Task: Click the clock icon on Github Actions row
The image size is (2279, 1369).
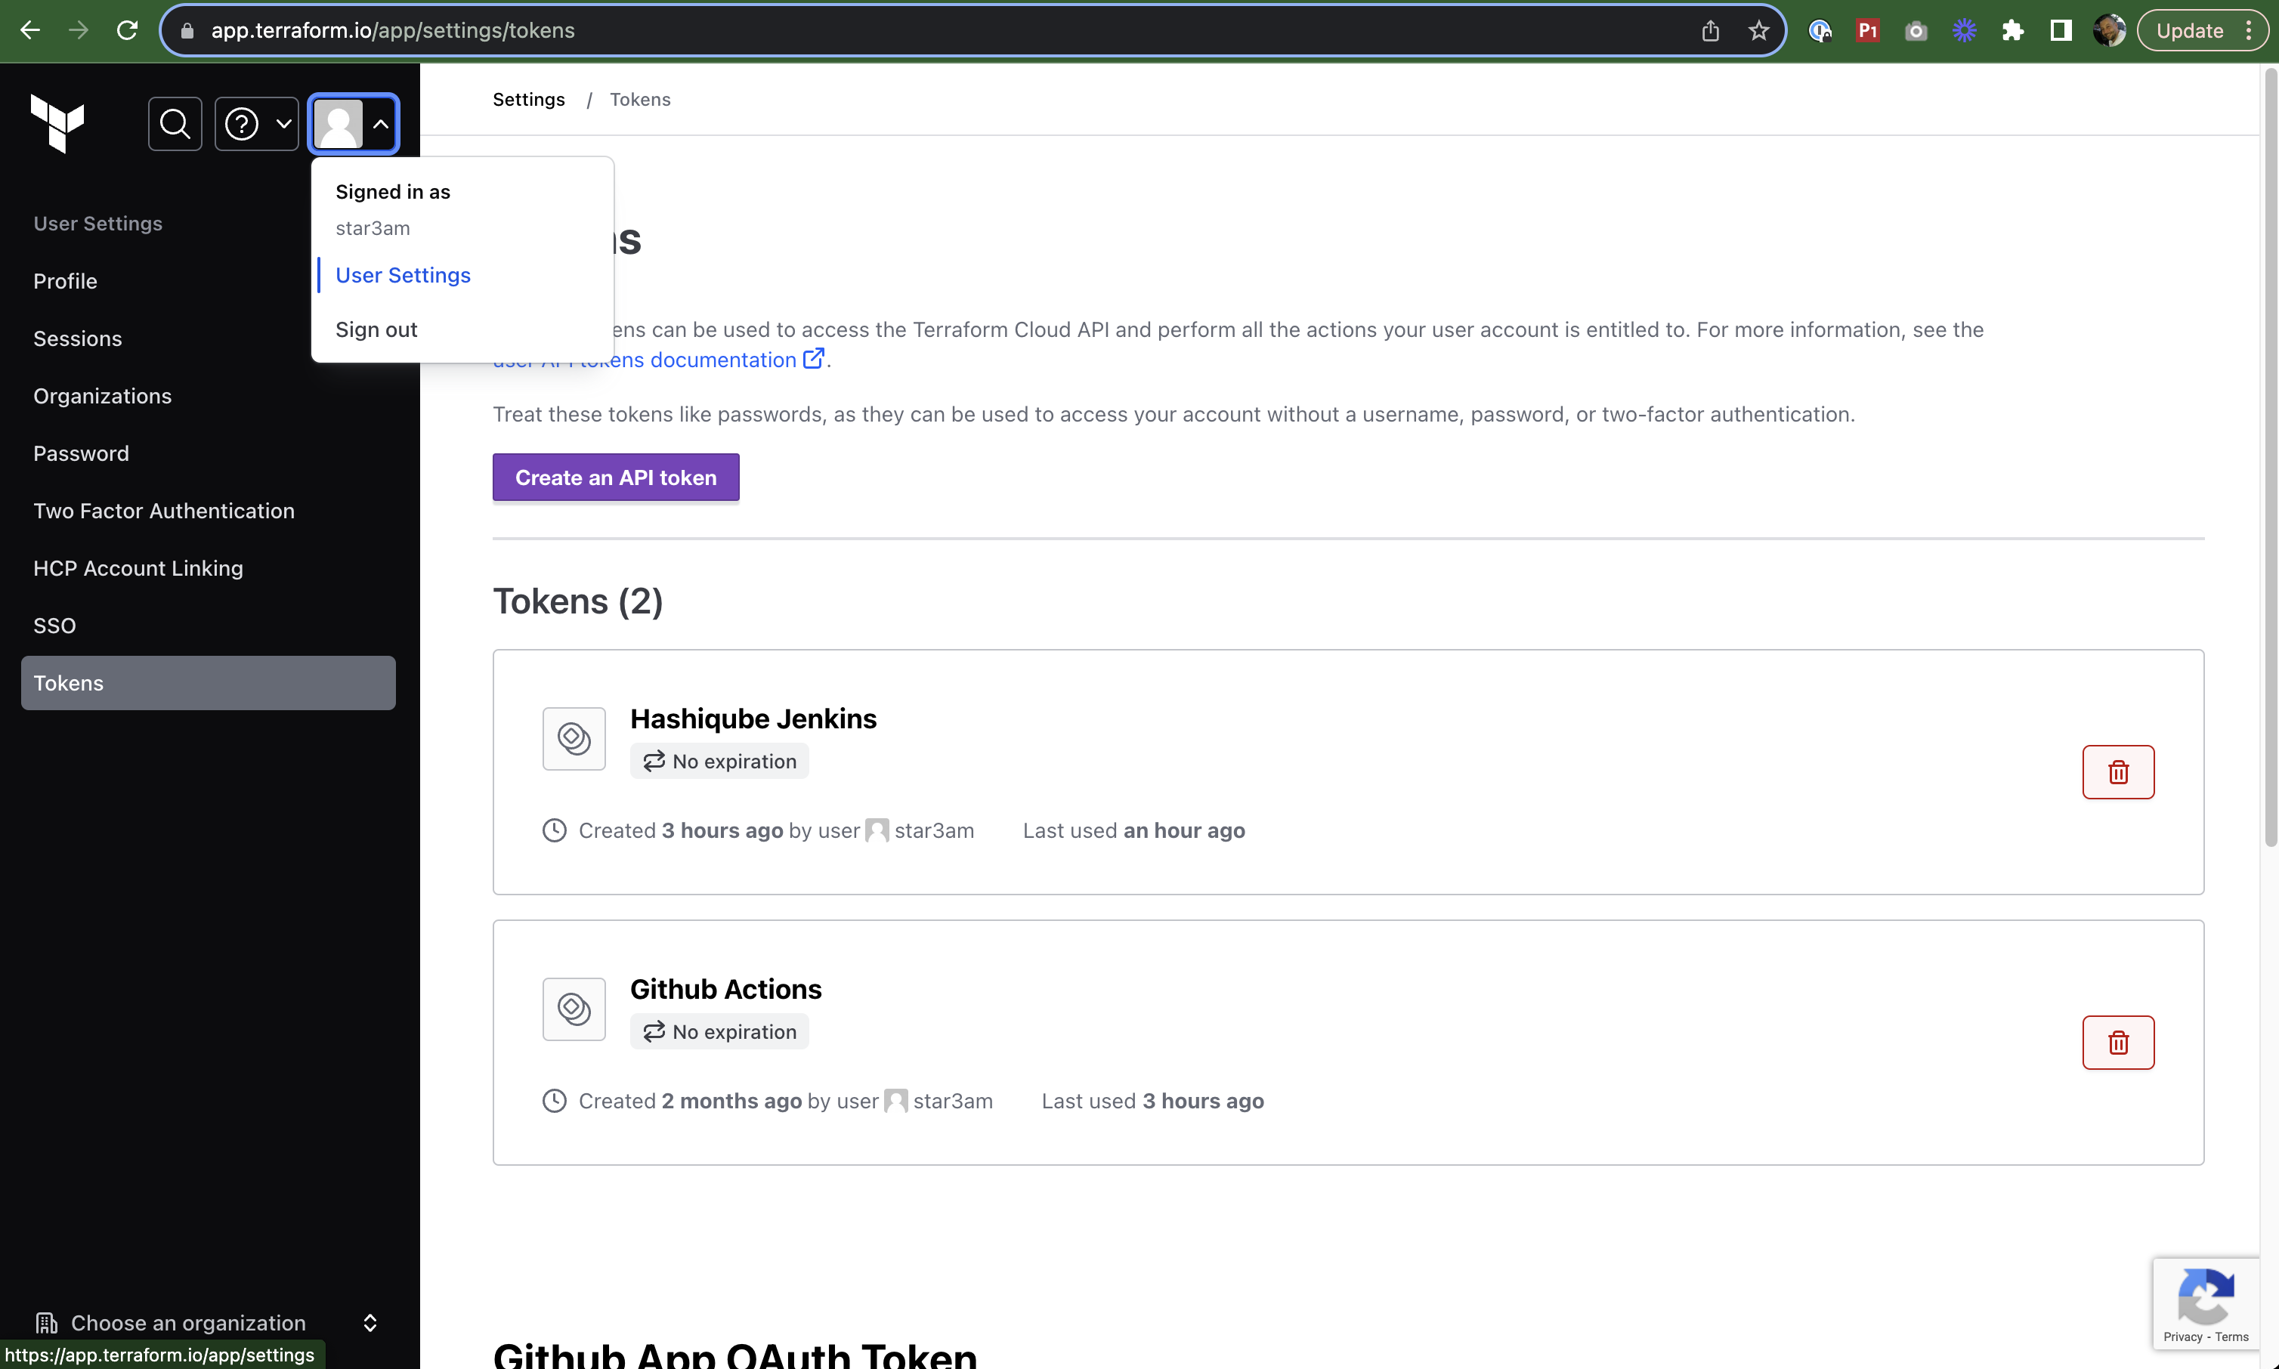Action: tap(555, 1101)
